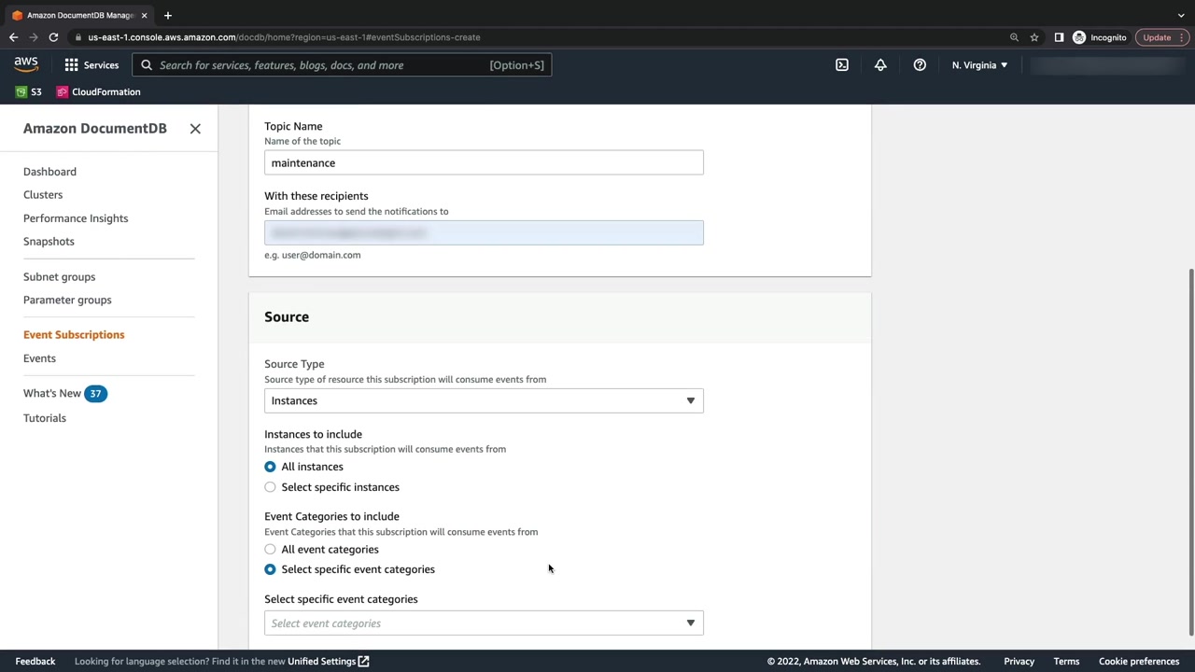Go to Clusters in sidebar
Viewport: 1195px width, 672px height.
click(x=43, y=195)
